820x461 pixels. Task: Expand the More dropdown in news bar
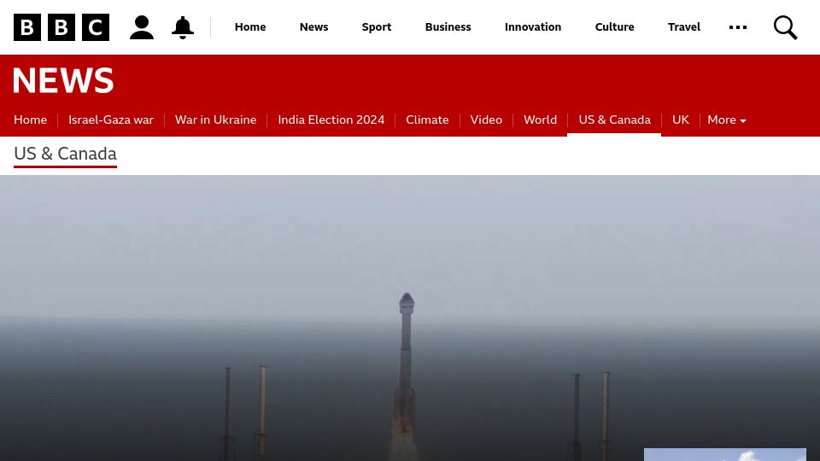click(x=727, y=120)
